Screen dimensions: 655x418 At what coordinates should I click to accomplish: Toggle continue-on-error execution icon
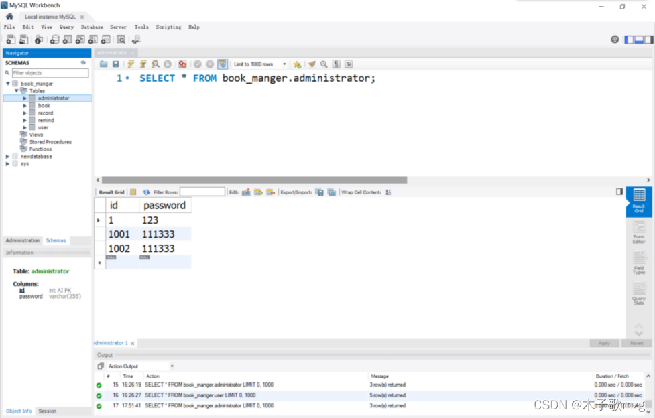(x=182, y=64)
